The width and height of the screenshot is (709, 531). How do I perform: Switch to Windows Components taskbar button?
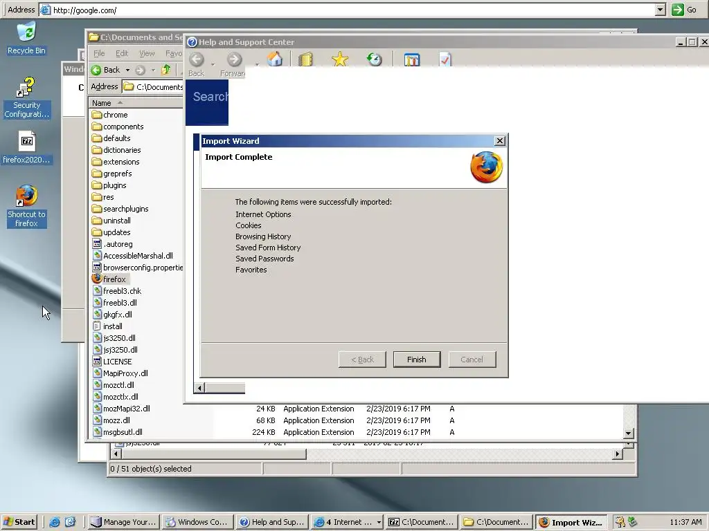point(198,522)
